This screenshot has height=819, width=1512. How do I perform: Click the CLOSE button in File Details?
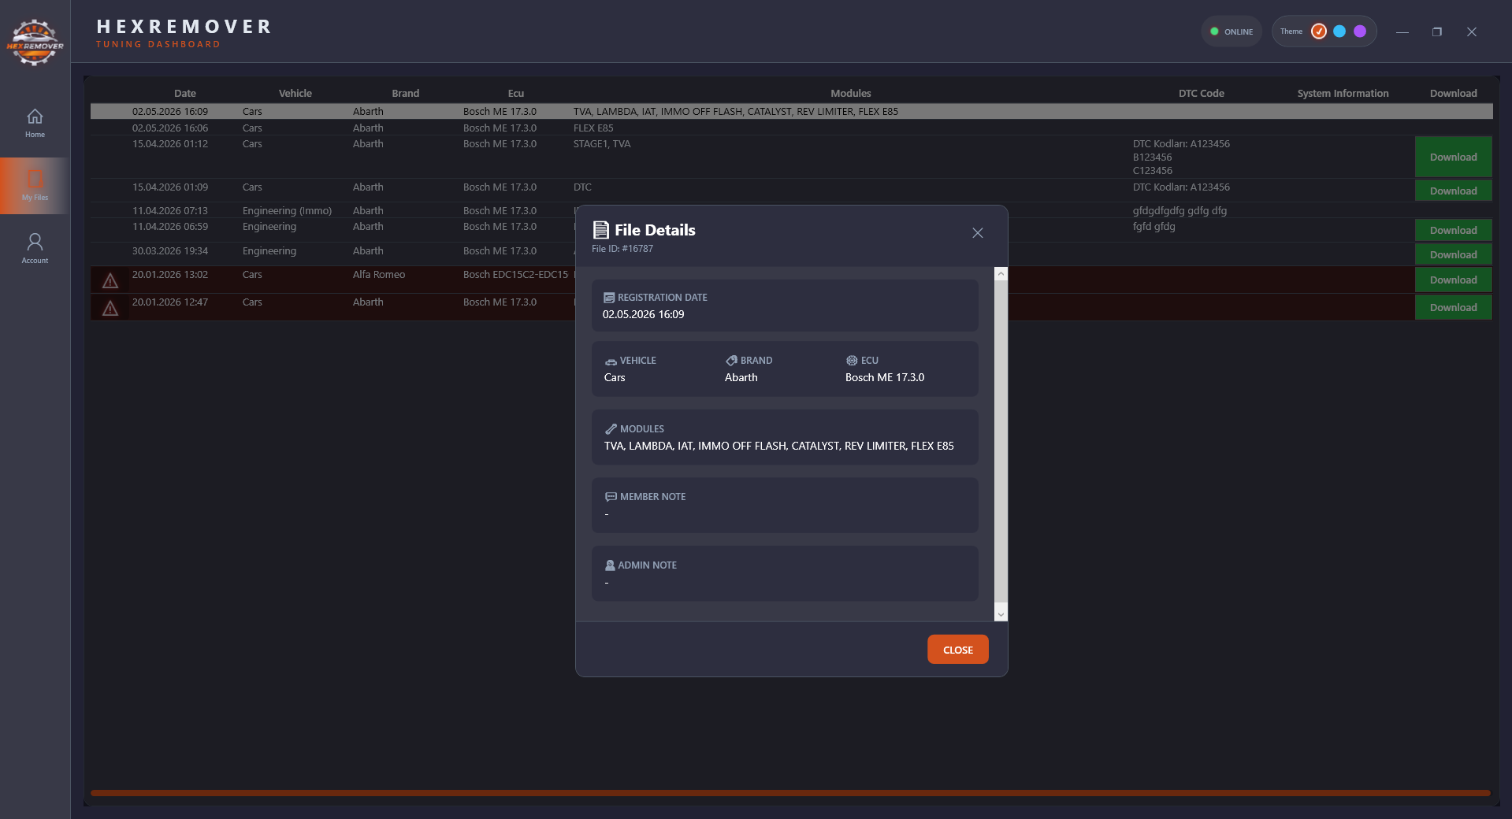pos(958,650)
